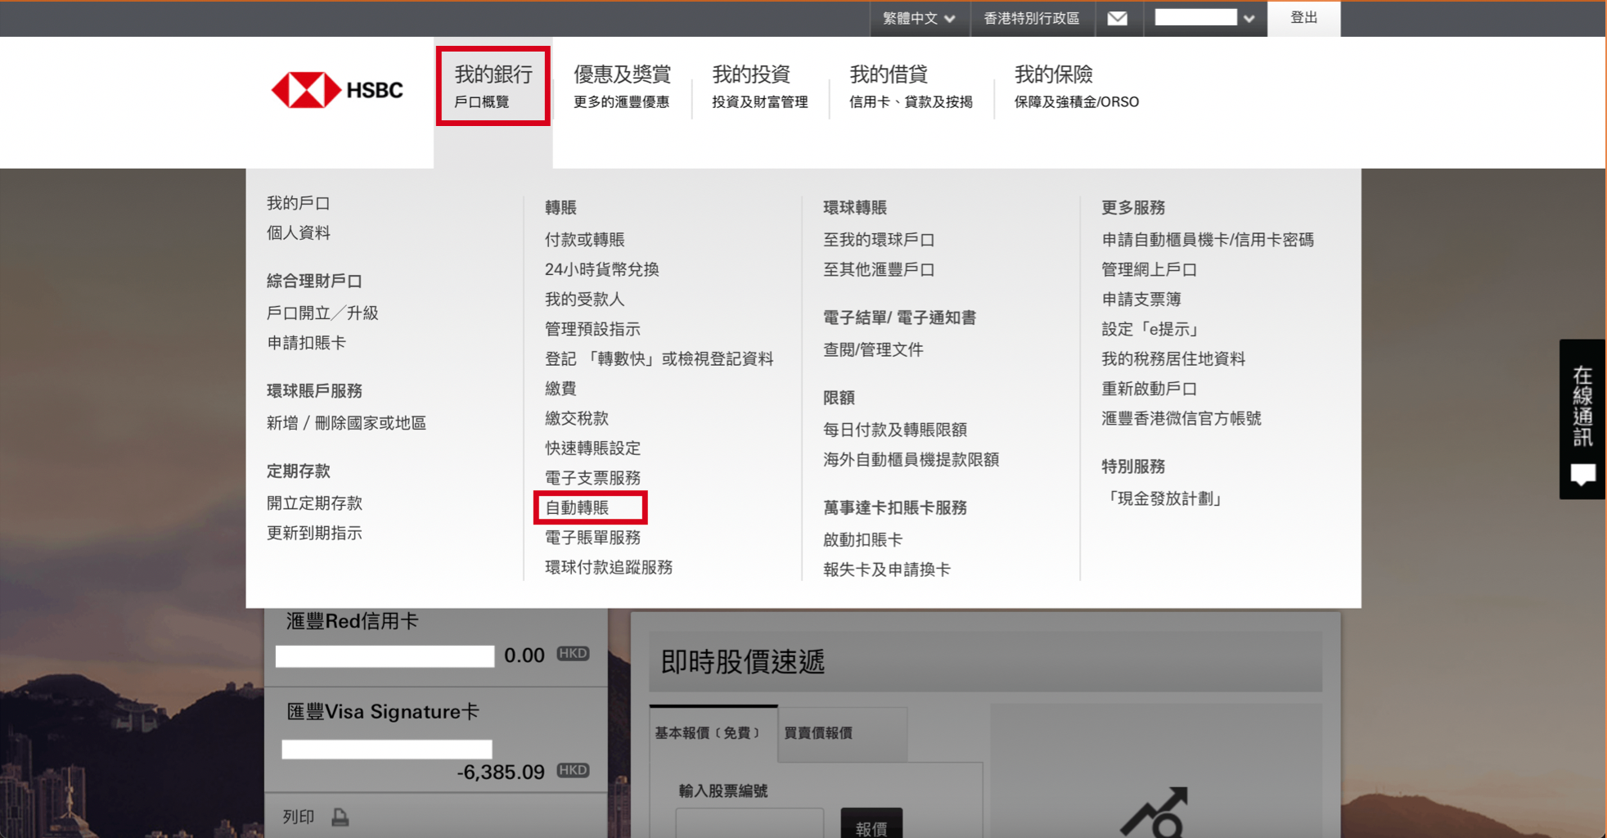
Task: Select 啟動扣賬卡
Action: pyautogui.click(x=862, y=540)
